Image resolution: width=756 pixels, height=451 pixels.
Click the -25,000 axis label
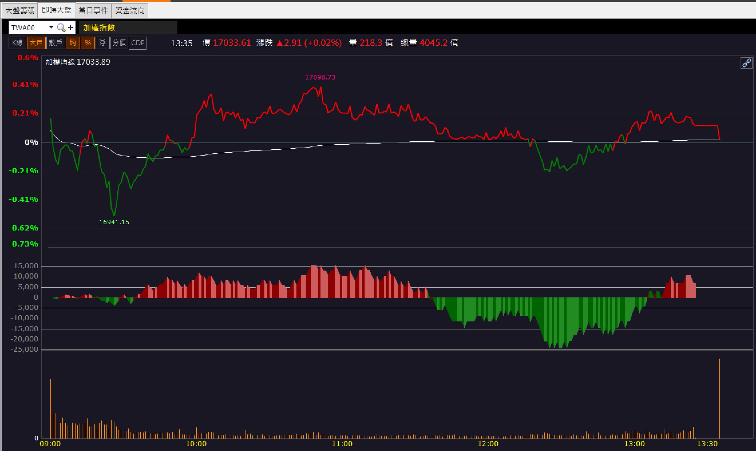24,349
